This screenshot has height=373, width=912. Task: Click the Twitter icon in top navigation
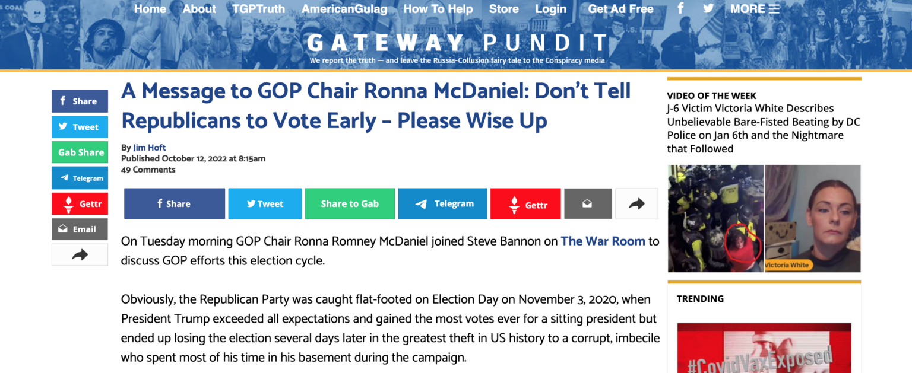(x=708, y=8)
